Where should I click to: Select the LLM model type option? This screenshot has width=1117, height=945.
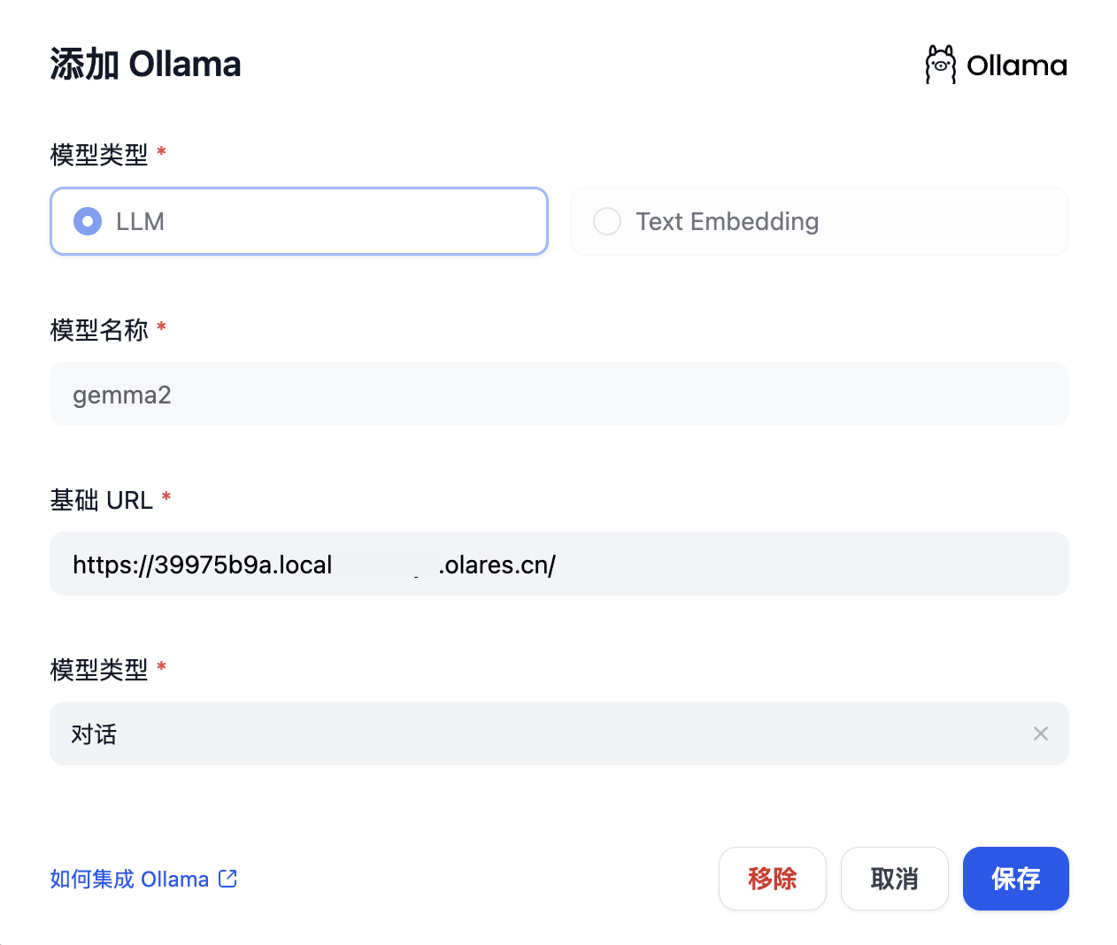(298, 221)
